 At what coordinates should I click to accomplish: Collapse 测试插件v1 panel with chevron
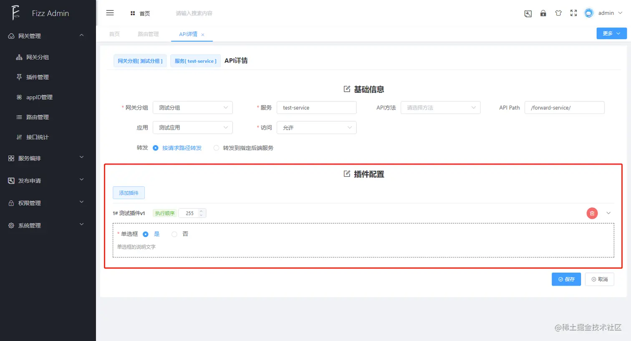[x=608, y=213]
